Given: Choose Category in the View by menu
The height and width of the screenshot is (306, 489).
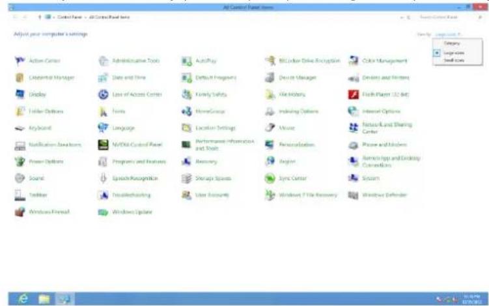Looking at the screenshot, I should pyautogui.click(x=452, y=44).
